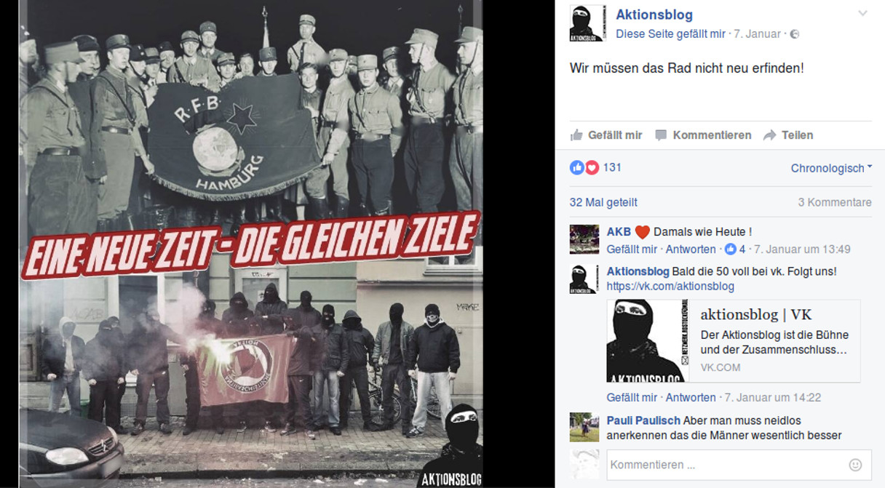Click Pauli Paulisch profile name
Viewport: 885px width, 488px height.
[x=643, y=420]
